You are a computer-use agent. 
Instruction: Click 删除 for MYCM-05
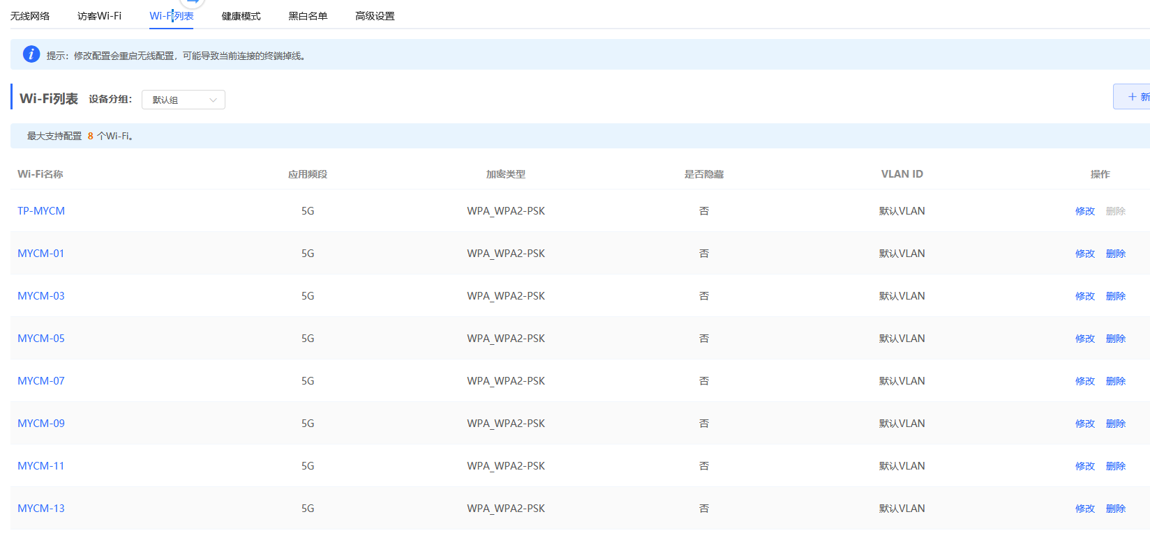(x=1116, y=339)
